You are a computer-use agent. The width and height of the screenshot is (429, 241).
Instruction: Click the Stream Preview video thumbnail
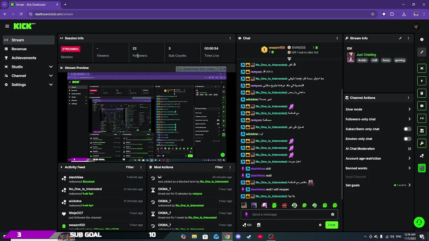147,117
